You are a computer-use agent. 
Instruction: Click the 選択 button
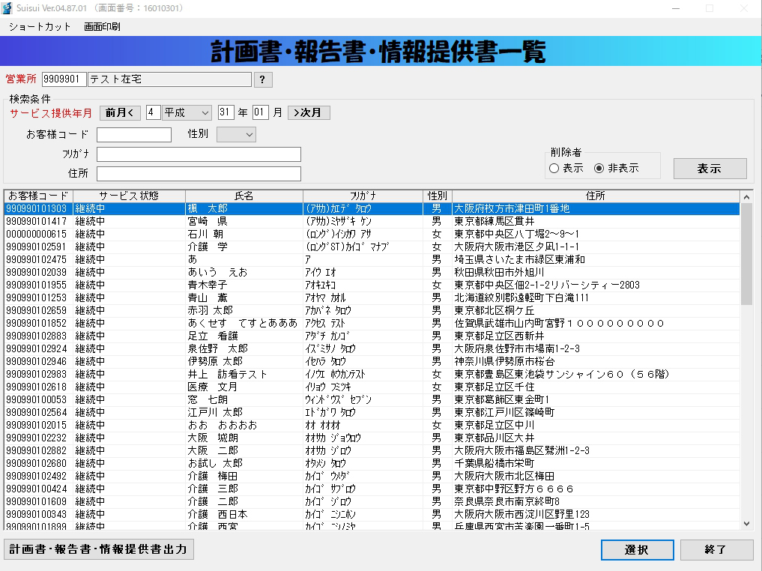[x=637, y=549]
